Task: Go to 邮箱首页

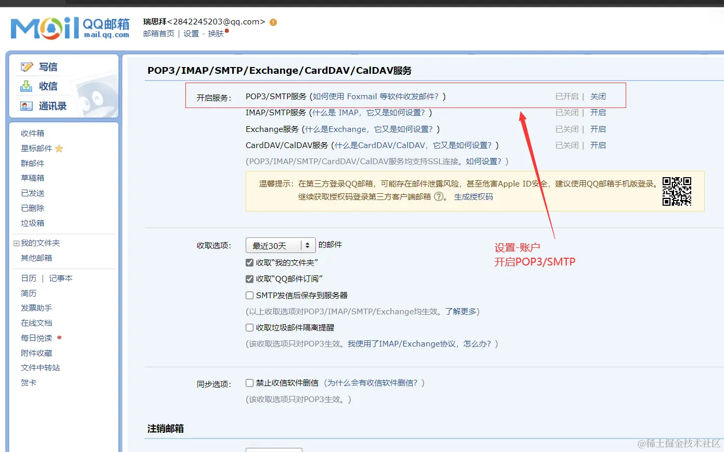Action: tap(158, 33)
